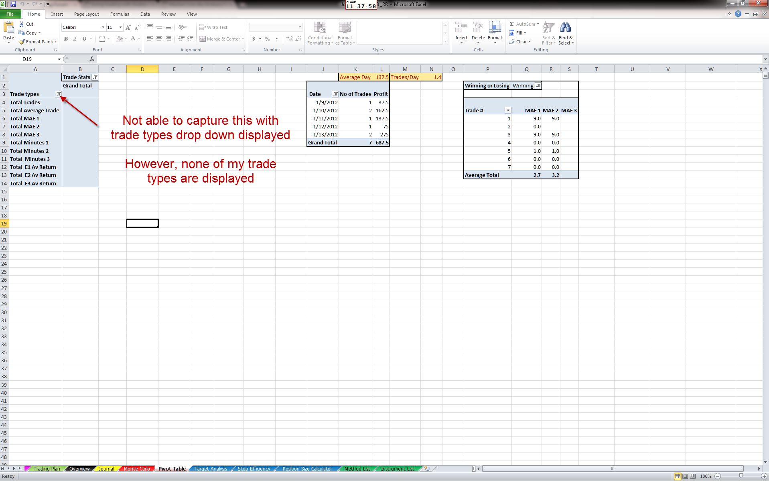The image size is (769, 481).
Task: Open the Number Format dropdown
Action: 300,27
